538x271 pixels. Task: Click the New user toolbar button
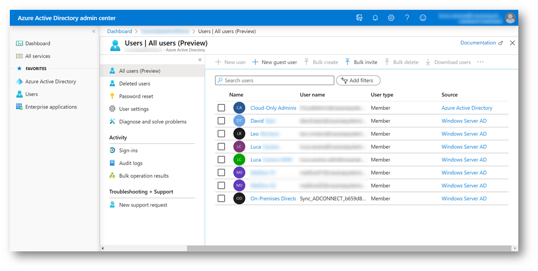(231, 62)
